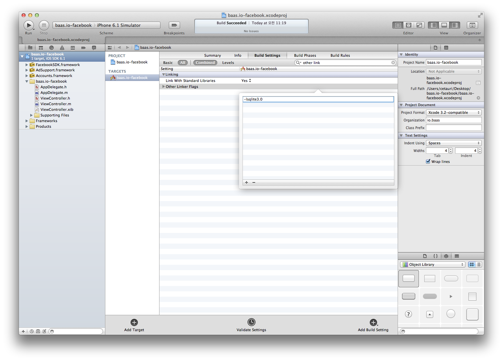Viewport: 503px width, 361px height.
Task: Click Validate Settings button
Action: (251, 325)
